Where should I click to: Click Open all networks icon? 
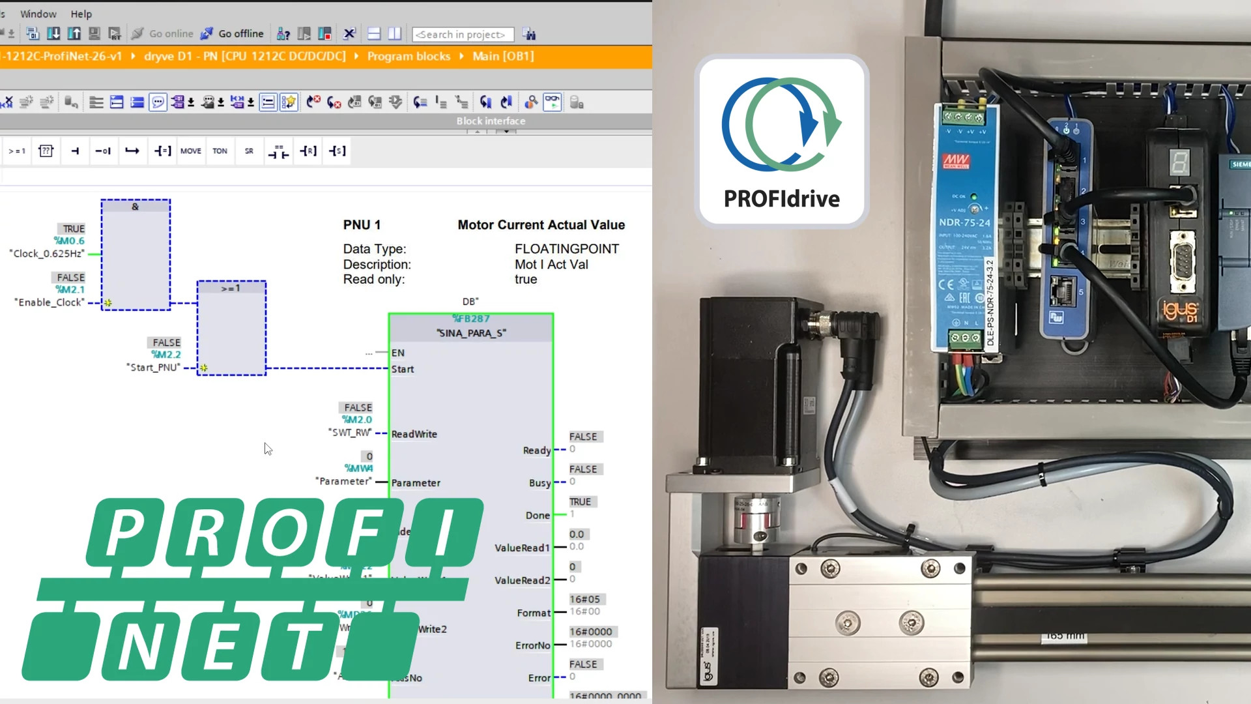pyautogui.click(x=116, y=102)
